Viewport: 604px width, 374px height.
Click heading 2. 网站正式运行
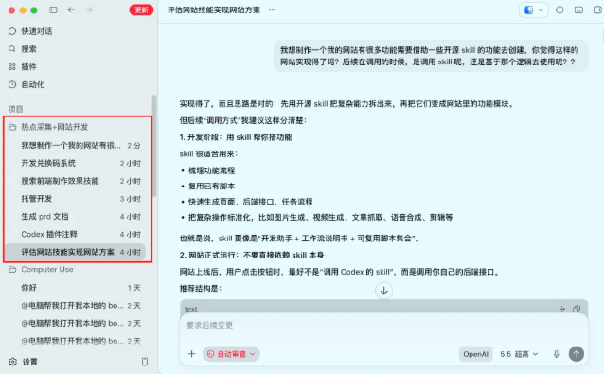252,255
